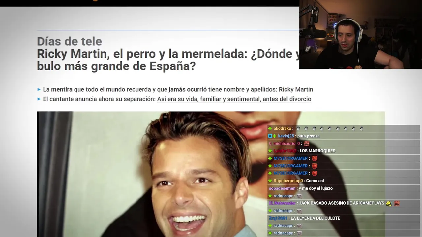Click the message 'LOS MARROQUIES'
The width and height of the screenshot is (422, 237).
[x=317, y=151]
